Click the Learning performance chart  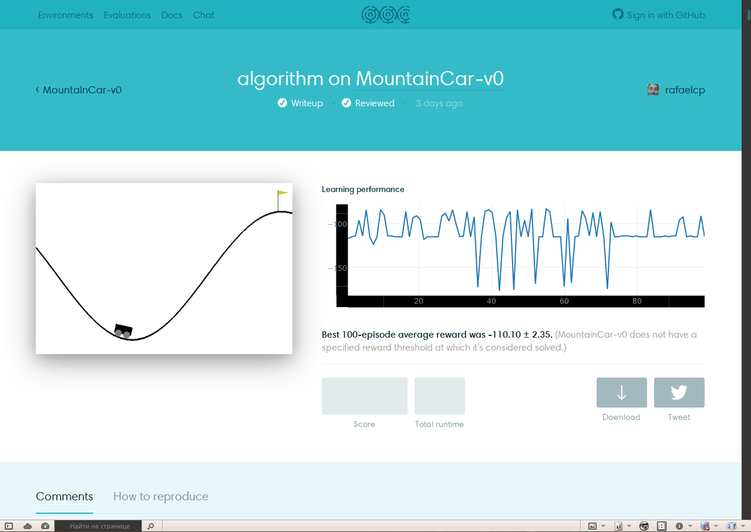click(513, 255)
